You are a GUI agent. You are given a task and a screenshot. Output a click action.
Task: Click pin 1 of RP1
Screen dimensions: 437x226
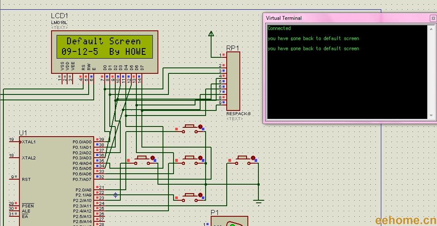click(220, 55)
